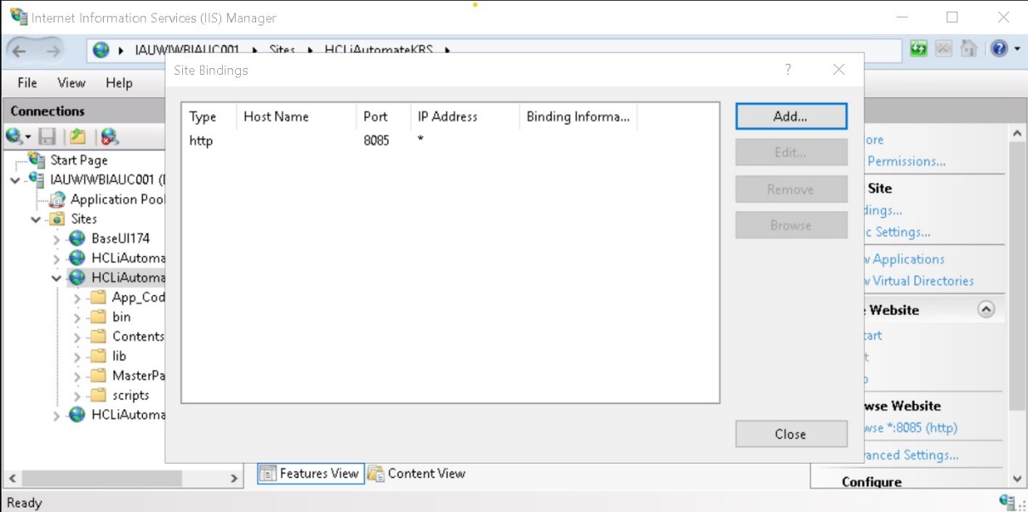
Task: Click the Connections pane scroll right arrow
Action: [x=235, y=479]
